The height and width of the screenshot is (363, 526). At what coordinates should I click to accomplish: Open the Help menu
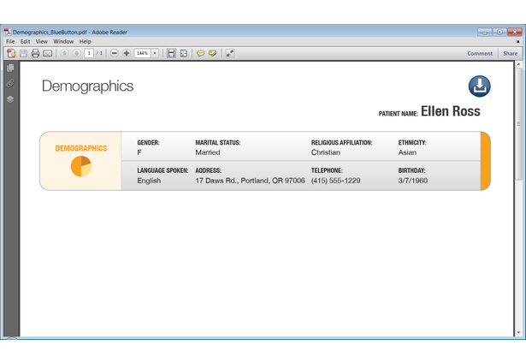[x=86, y=42]
